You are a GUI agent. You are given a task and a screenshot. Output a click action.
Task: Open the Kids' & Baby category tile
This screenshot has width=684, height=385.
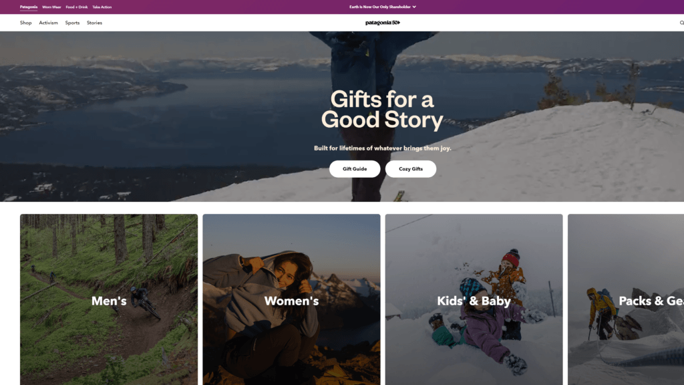(x=474, y=301)
